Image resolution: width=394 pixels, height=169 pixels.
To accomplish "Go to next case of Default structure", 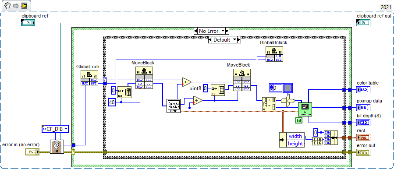I will [239, 40].
